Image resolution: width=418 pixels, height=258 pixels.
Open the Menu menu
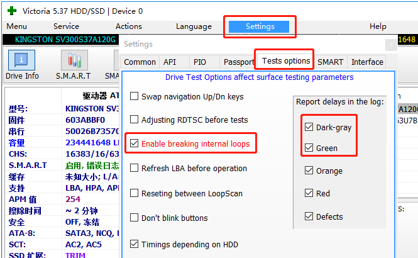[16, 26]
